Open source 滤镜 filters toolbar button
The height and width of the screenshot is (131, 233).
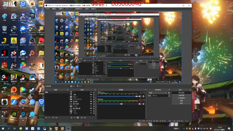pyautogui.click(x=80, y=86)
